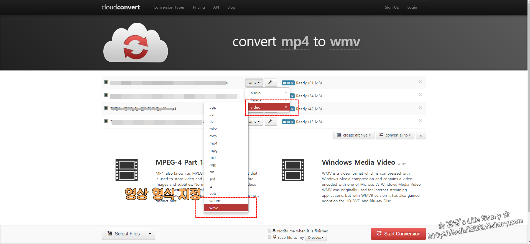Click the clear-all x button
Viewport: 530px width, 244px height.
point(421,135)
